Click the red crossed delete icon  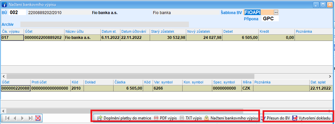tap(38, 118)
